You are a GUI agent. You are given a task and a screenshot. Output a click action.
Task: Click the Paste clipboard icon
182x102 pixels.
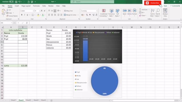pos(3,11)
